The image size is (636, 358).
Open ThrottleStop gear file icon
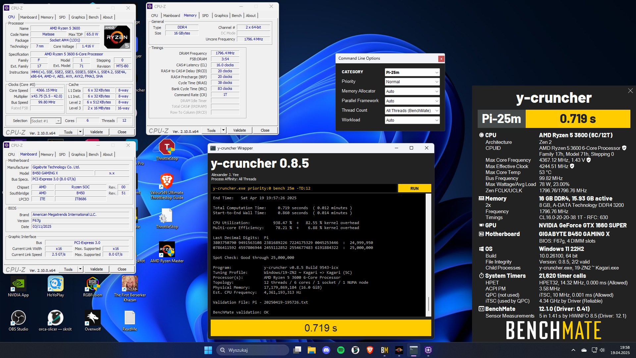click(x=167, y=218)
